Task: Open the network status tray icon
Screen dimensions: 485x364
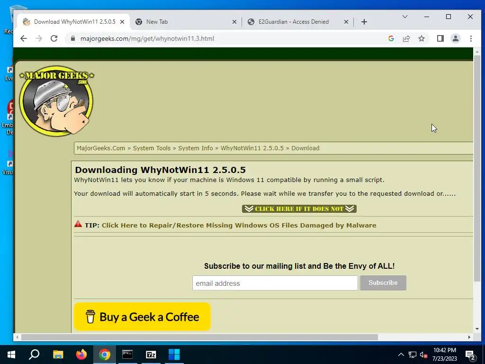Action: (x=413, y=355)
